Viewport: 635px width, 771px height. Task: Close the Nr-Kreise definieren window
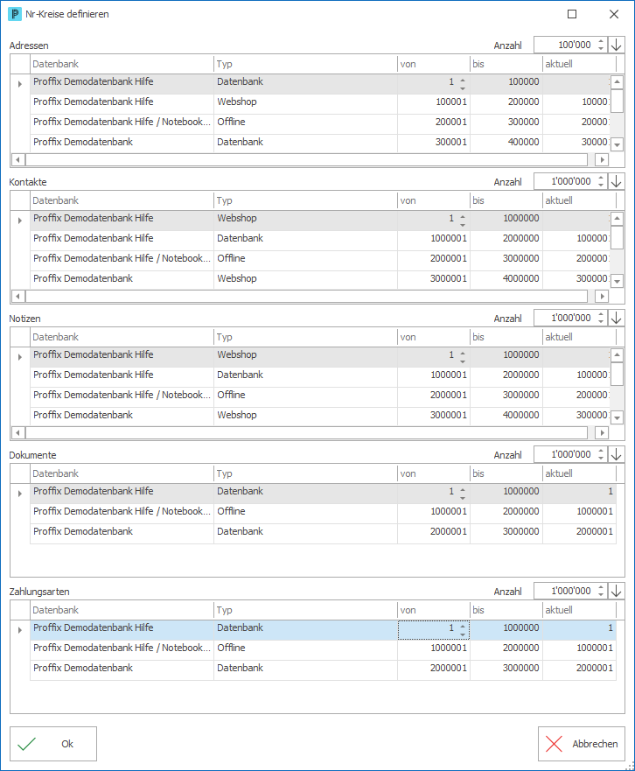tap(614, 14)
